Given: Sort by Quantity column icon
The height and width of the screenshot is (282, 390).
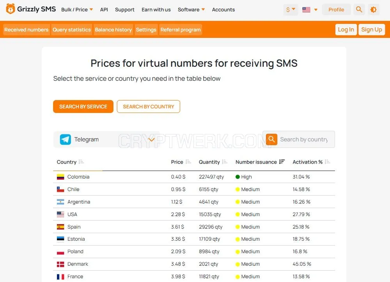Looking at the screenshot, I should pyautogui.click(x=225, y=162).
